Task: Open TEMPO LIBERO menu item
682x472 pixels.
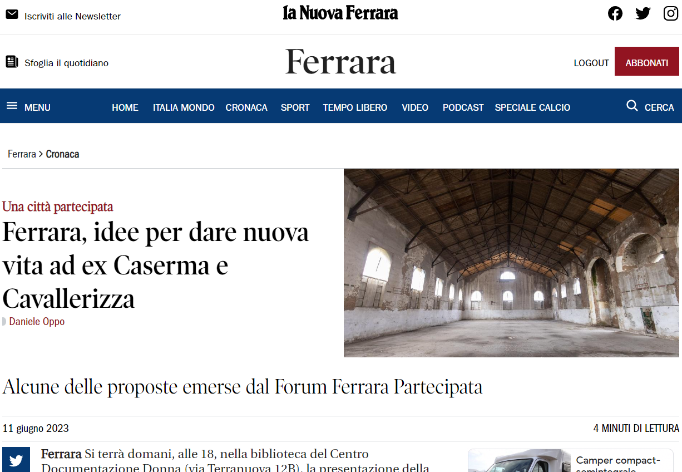Action: pyautogui.click(x=355, y=107)
